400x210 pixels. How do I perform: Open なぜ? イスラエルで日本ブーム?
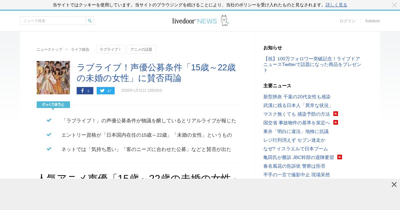(x=296, y=149)
